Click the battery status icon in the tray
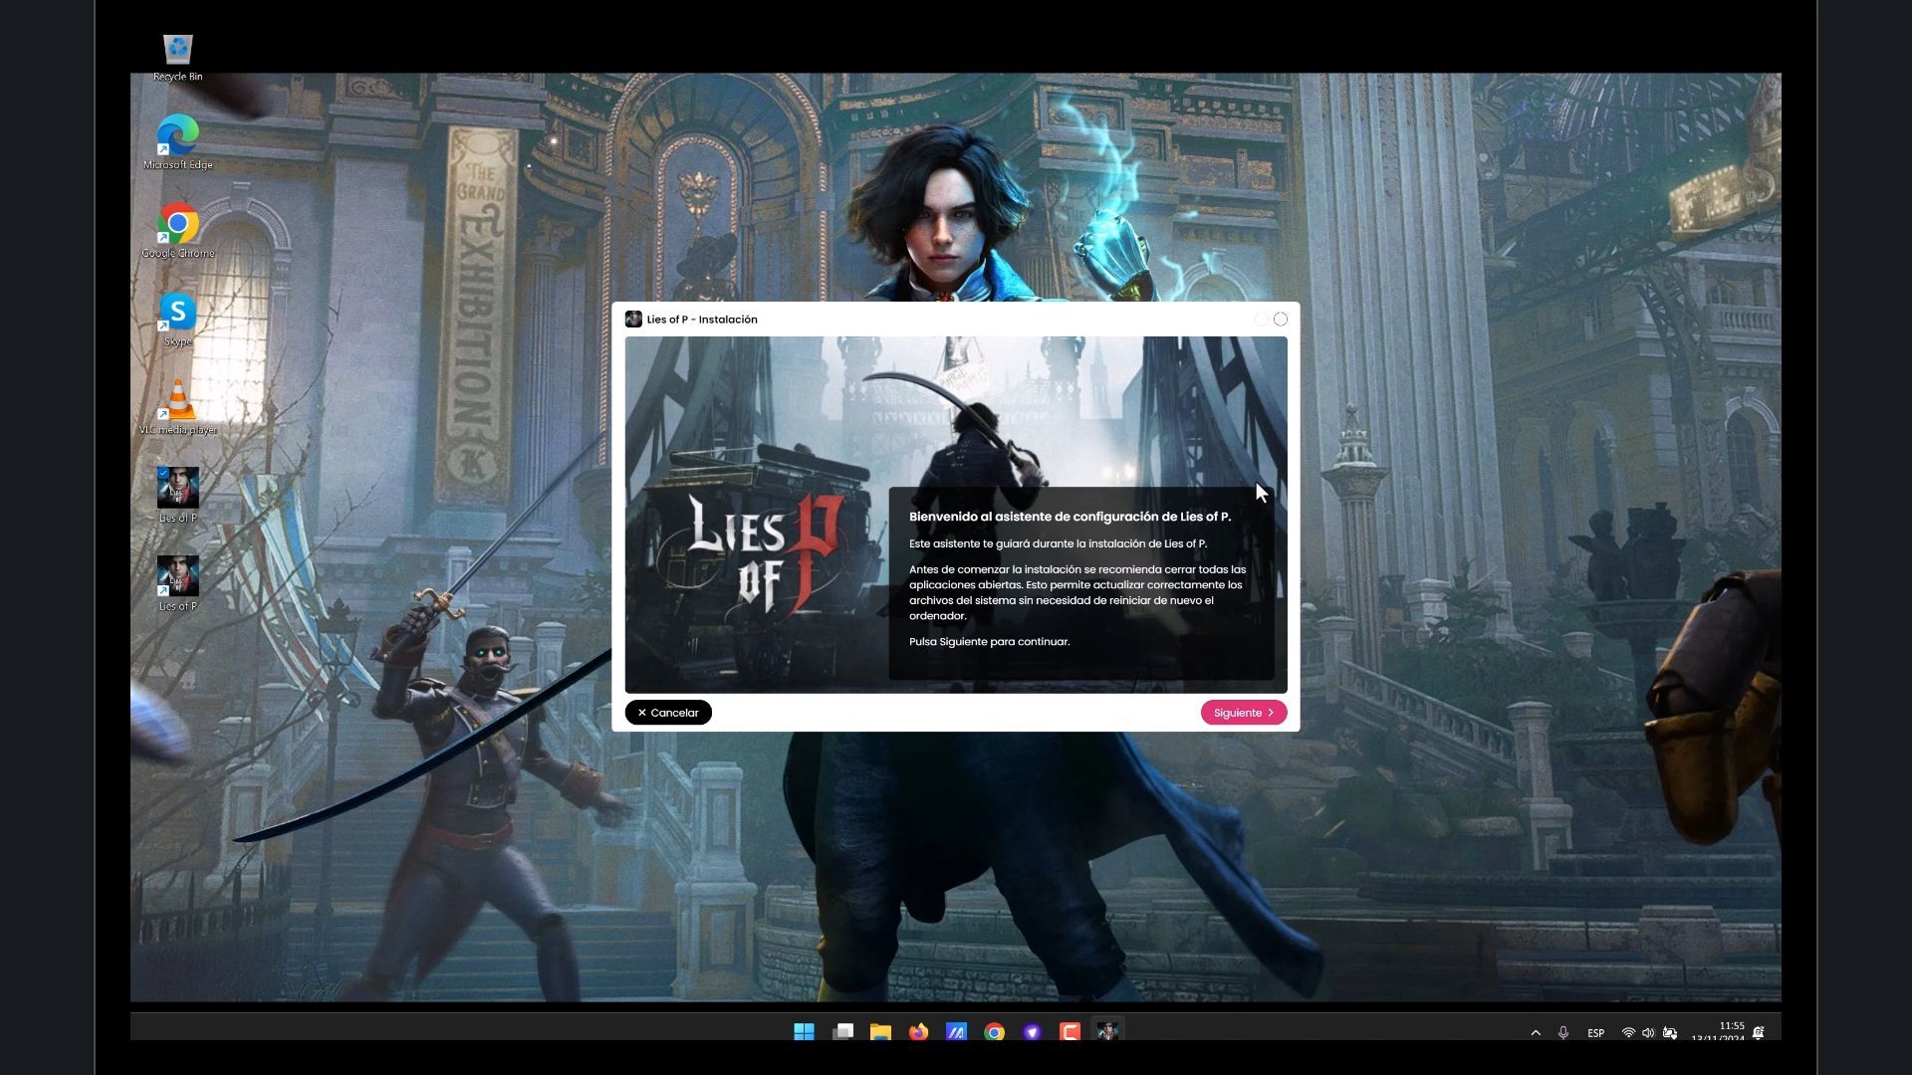This screenshot has width=1912, height=1075. [x=1670, y=1033]
